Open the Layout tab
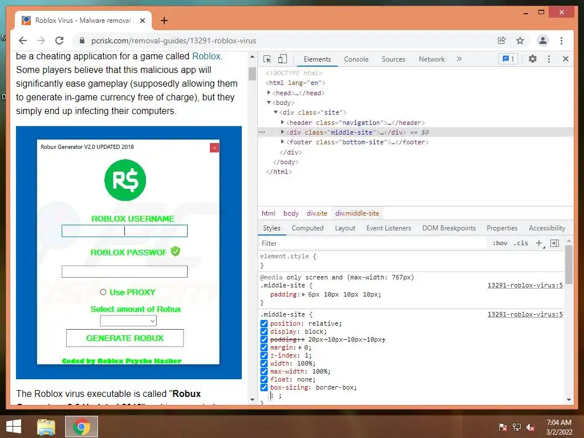584x438 pixels. (345, 228)
